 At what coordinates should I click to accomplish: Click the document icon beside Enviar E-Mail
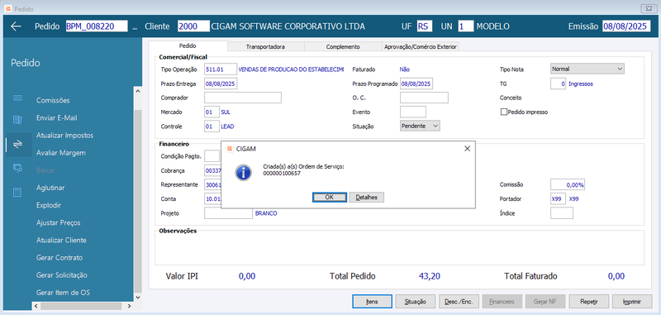[x=17, y=120]
